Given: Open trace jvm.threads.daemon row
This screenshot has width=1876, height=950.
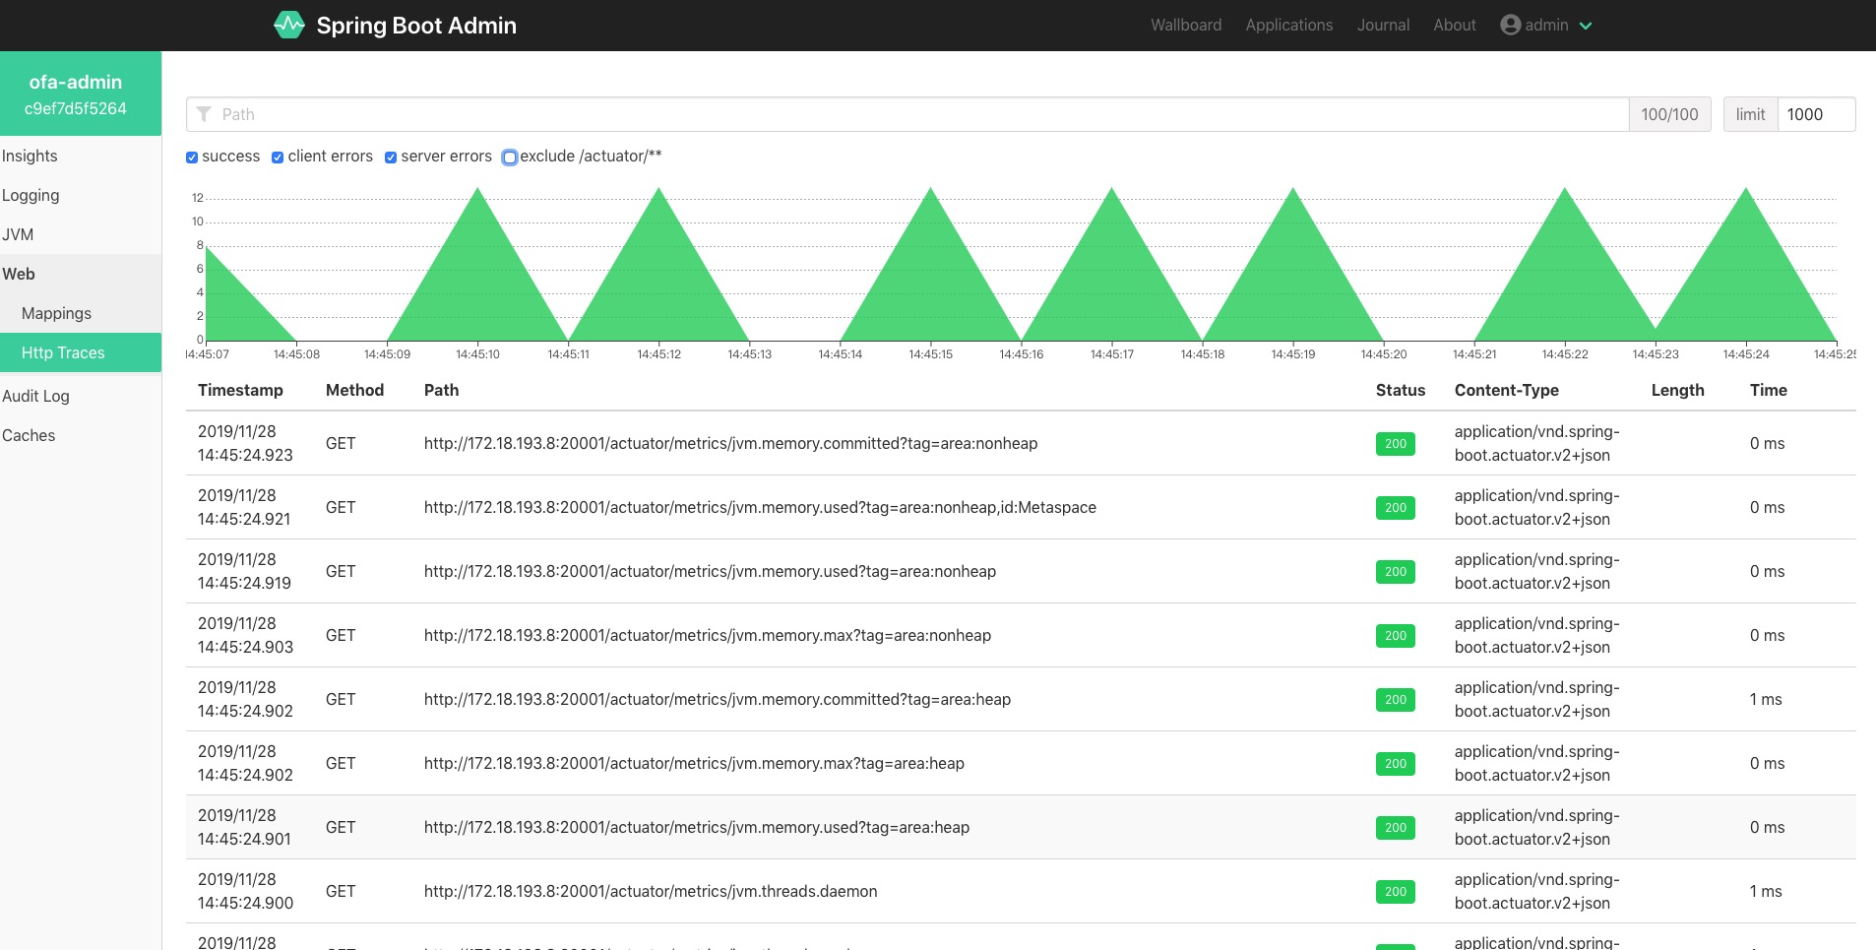Looking at the screenshot, I should tap(1021, 891).
